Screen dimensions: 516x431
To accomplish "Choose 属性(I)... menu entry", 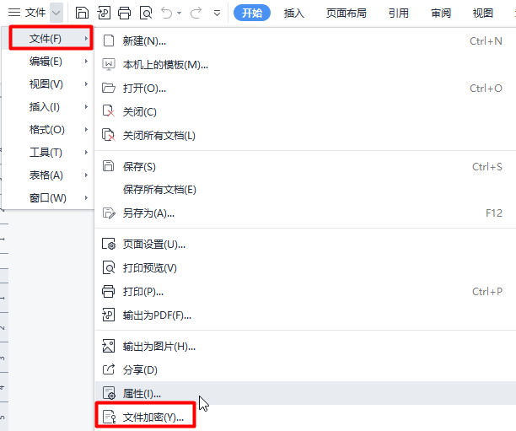I will click(305, 393).
